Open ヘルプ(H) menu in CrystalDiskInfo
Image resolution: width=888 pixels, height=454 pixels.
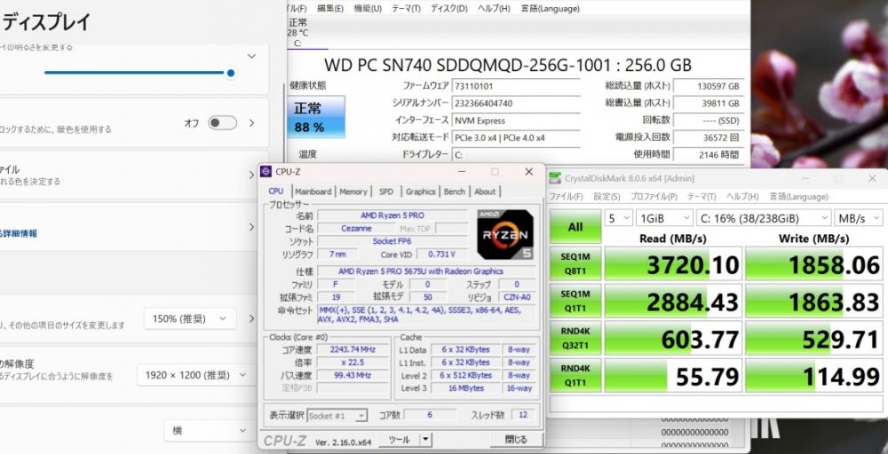pos(494,9)
